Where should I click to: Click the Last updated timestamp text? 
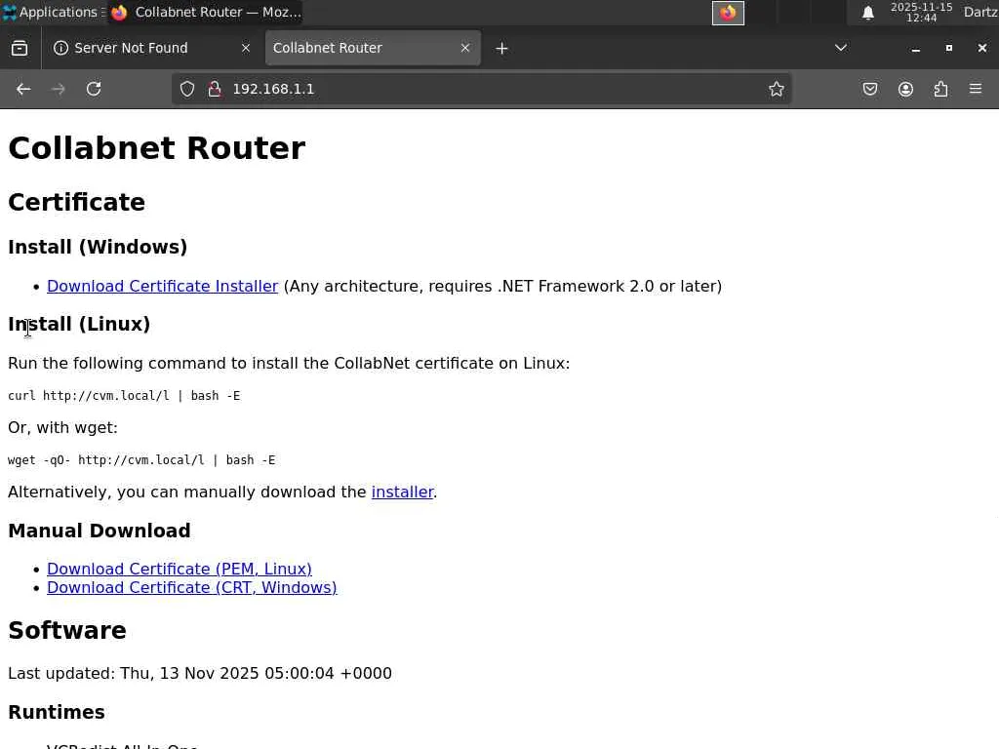(199, 673)
